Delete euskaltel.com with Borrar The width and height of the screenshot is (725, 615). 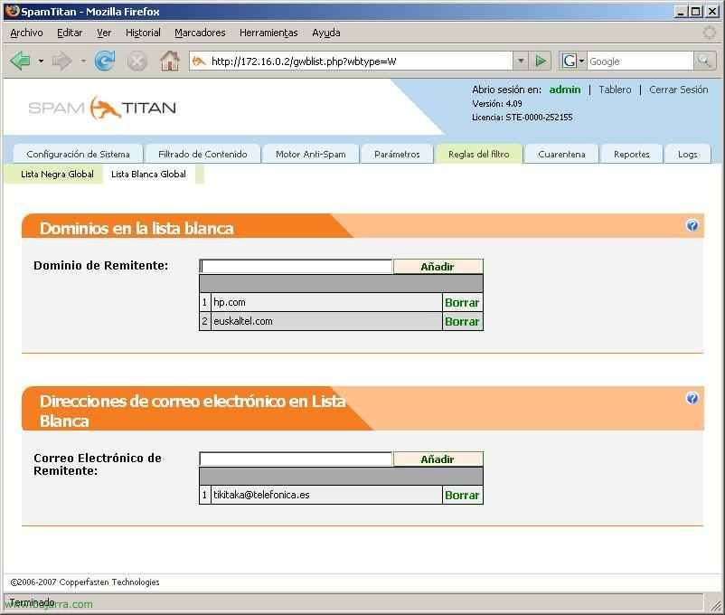(x=462, y=322)
